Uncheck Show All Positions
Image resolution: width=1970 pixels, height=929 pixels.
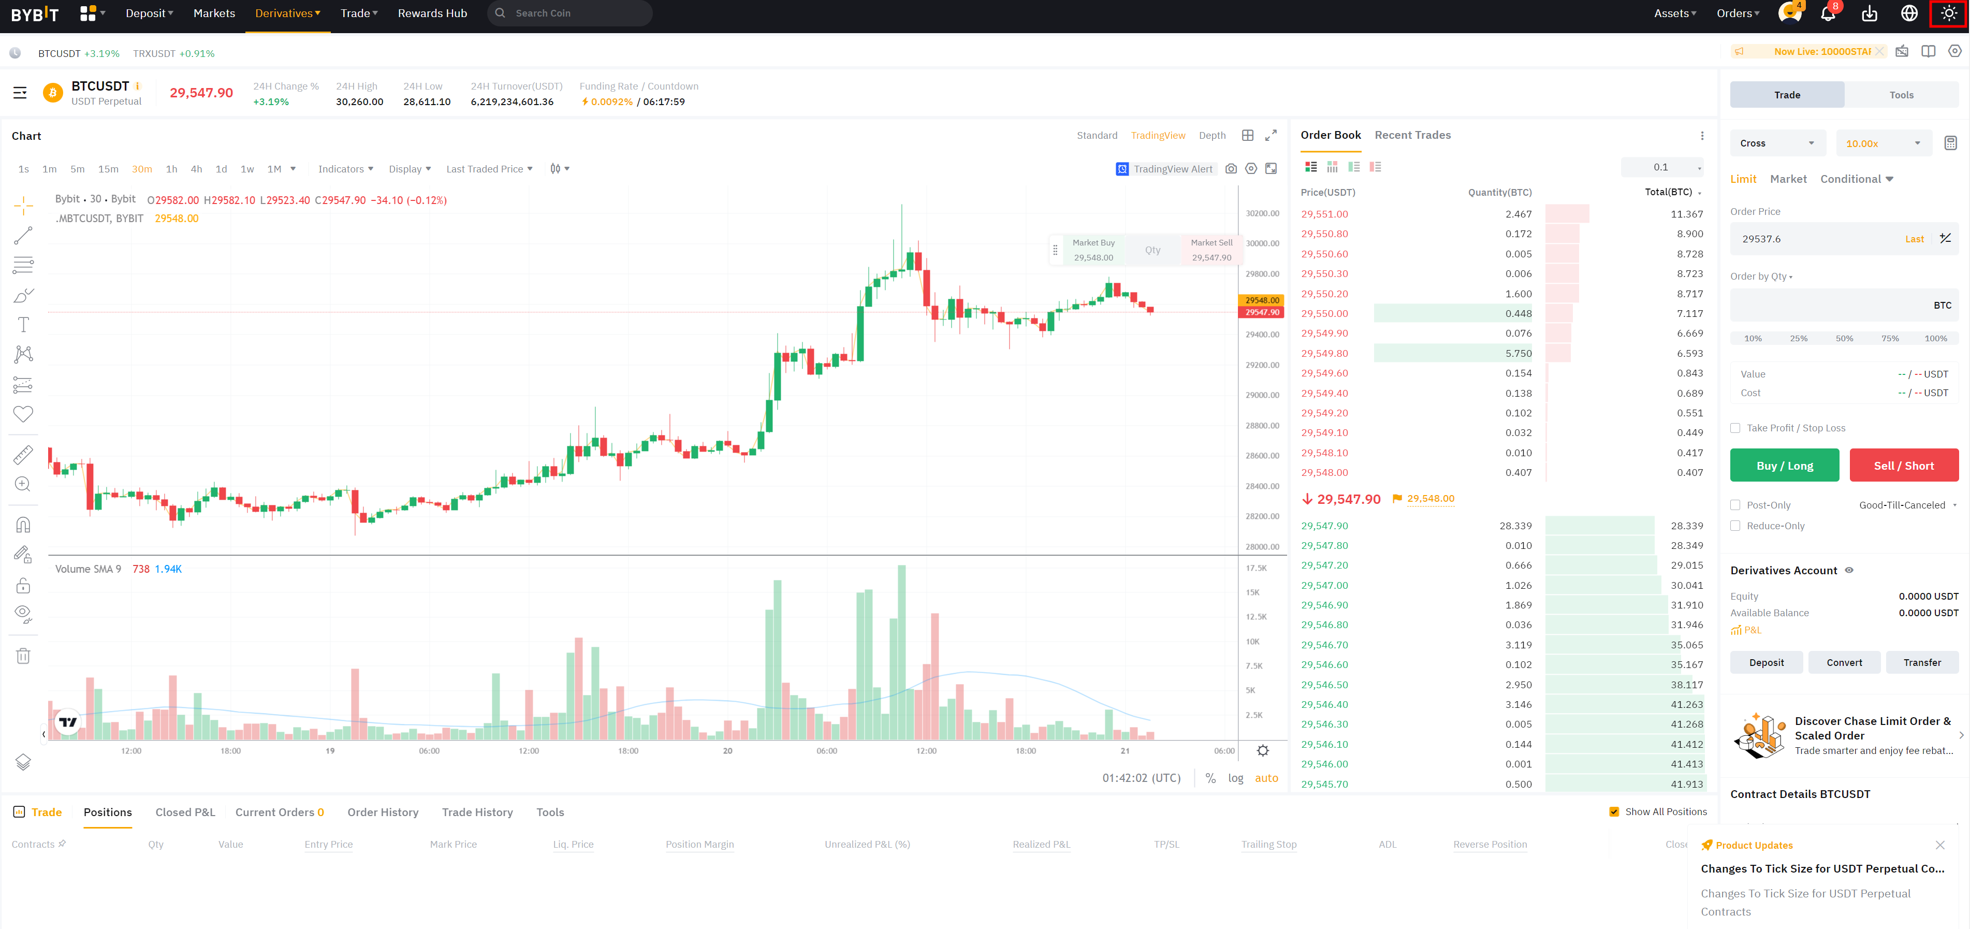tap(1614, 812)
